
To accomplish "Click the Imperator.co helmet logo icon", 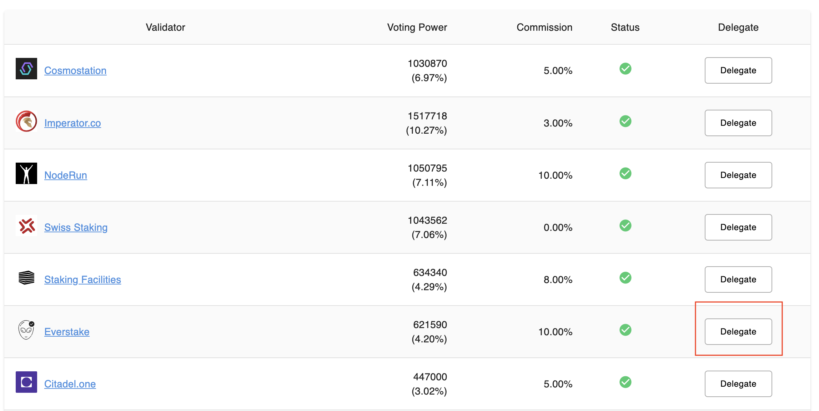I will pos(26,121).
